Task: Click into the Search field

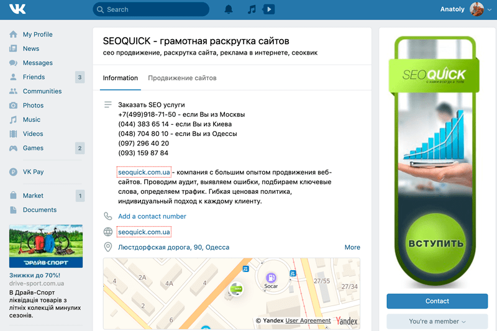Action: point(151,9)
